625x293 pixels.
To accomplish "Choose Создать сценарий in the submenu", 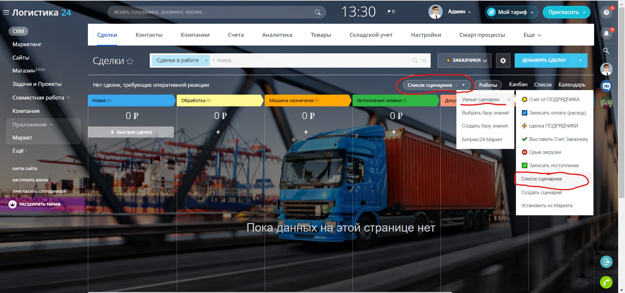I will click(x=554, y=193).
